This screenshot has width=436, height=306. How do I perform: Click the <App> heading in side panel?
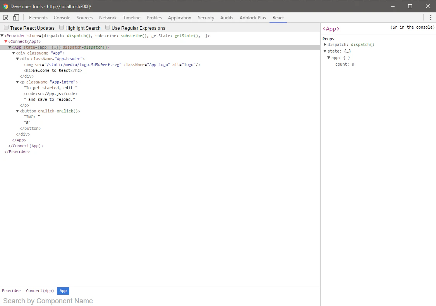tap(331, 29)
